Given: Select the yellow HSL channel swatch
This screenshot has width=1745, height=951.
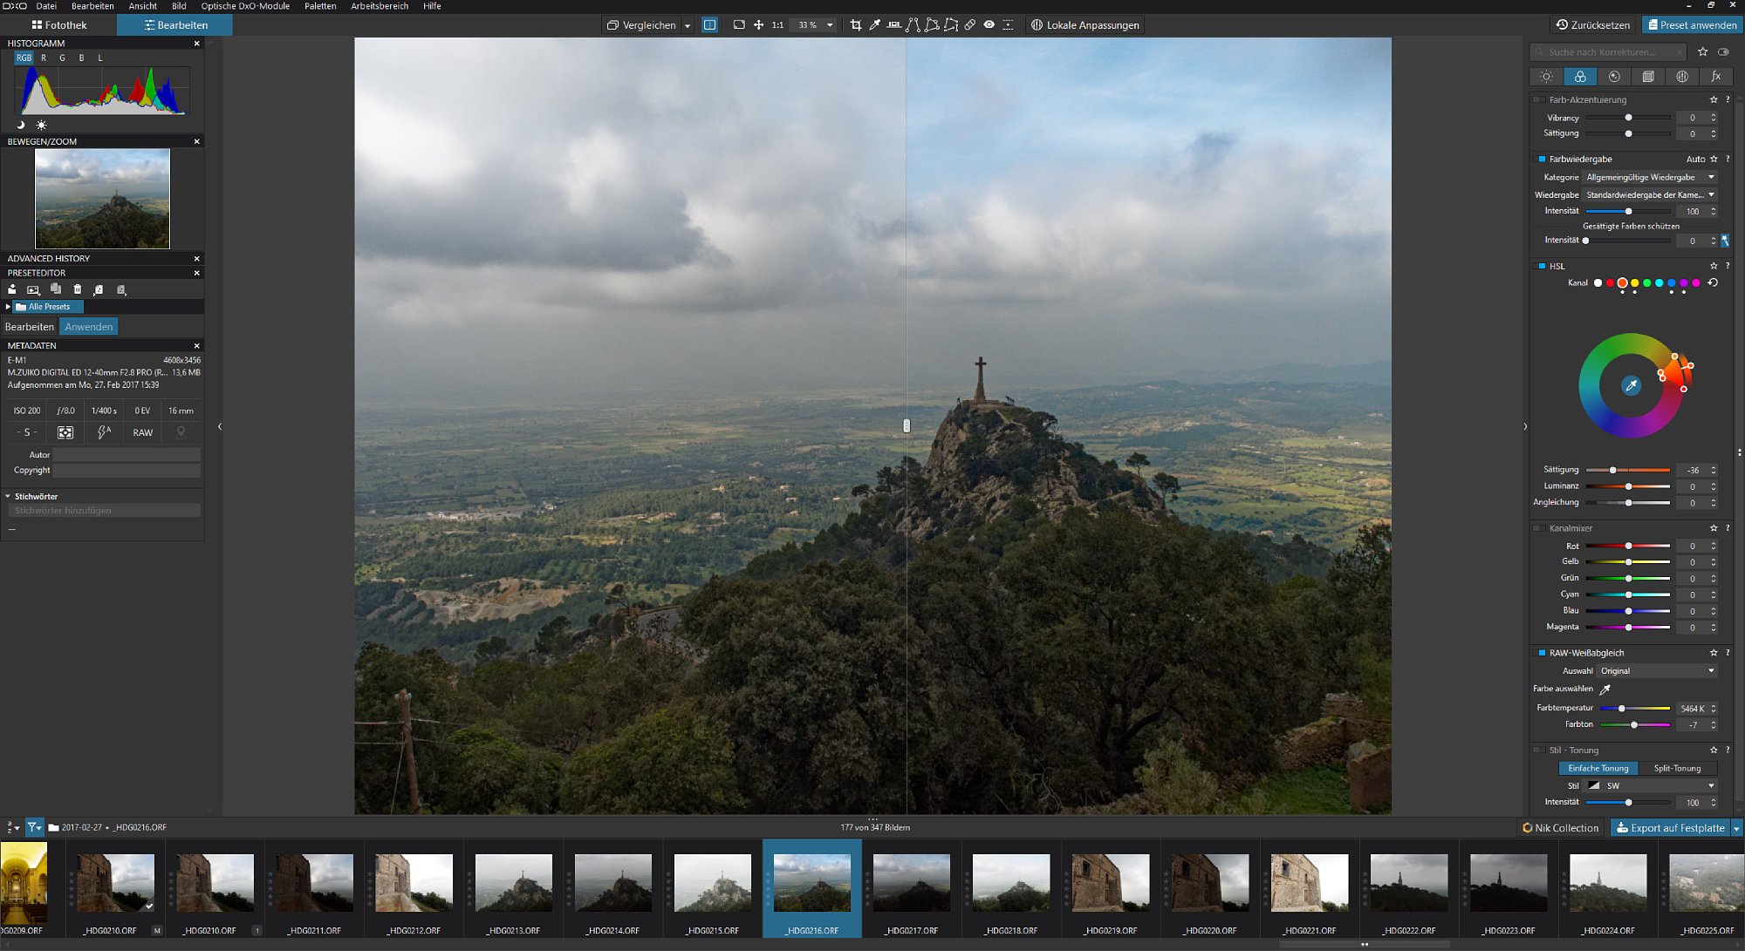Looking at the screenshot, I should pos(1634,283).
